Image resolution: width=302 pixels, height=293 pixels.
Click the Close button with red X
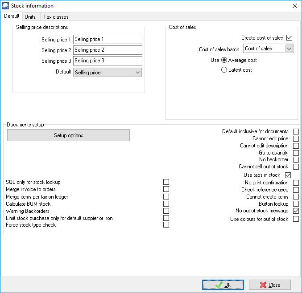pyautogui.click(x=270, y=285)
